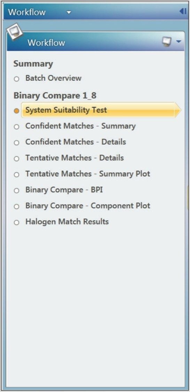Click the scrollbar handle at panel's right edge
Screen dimensions: 190x392
click(x=188, y=198)
